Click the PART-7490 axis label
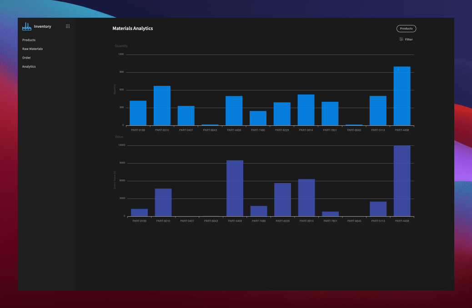The image size is (472, 308). click(x=258, y=130)
